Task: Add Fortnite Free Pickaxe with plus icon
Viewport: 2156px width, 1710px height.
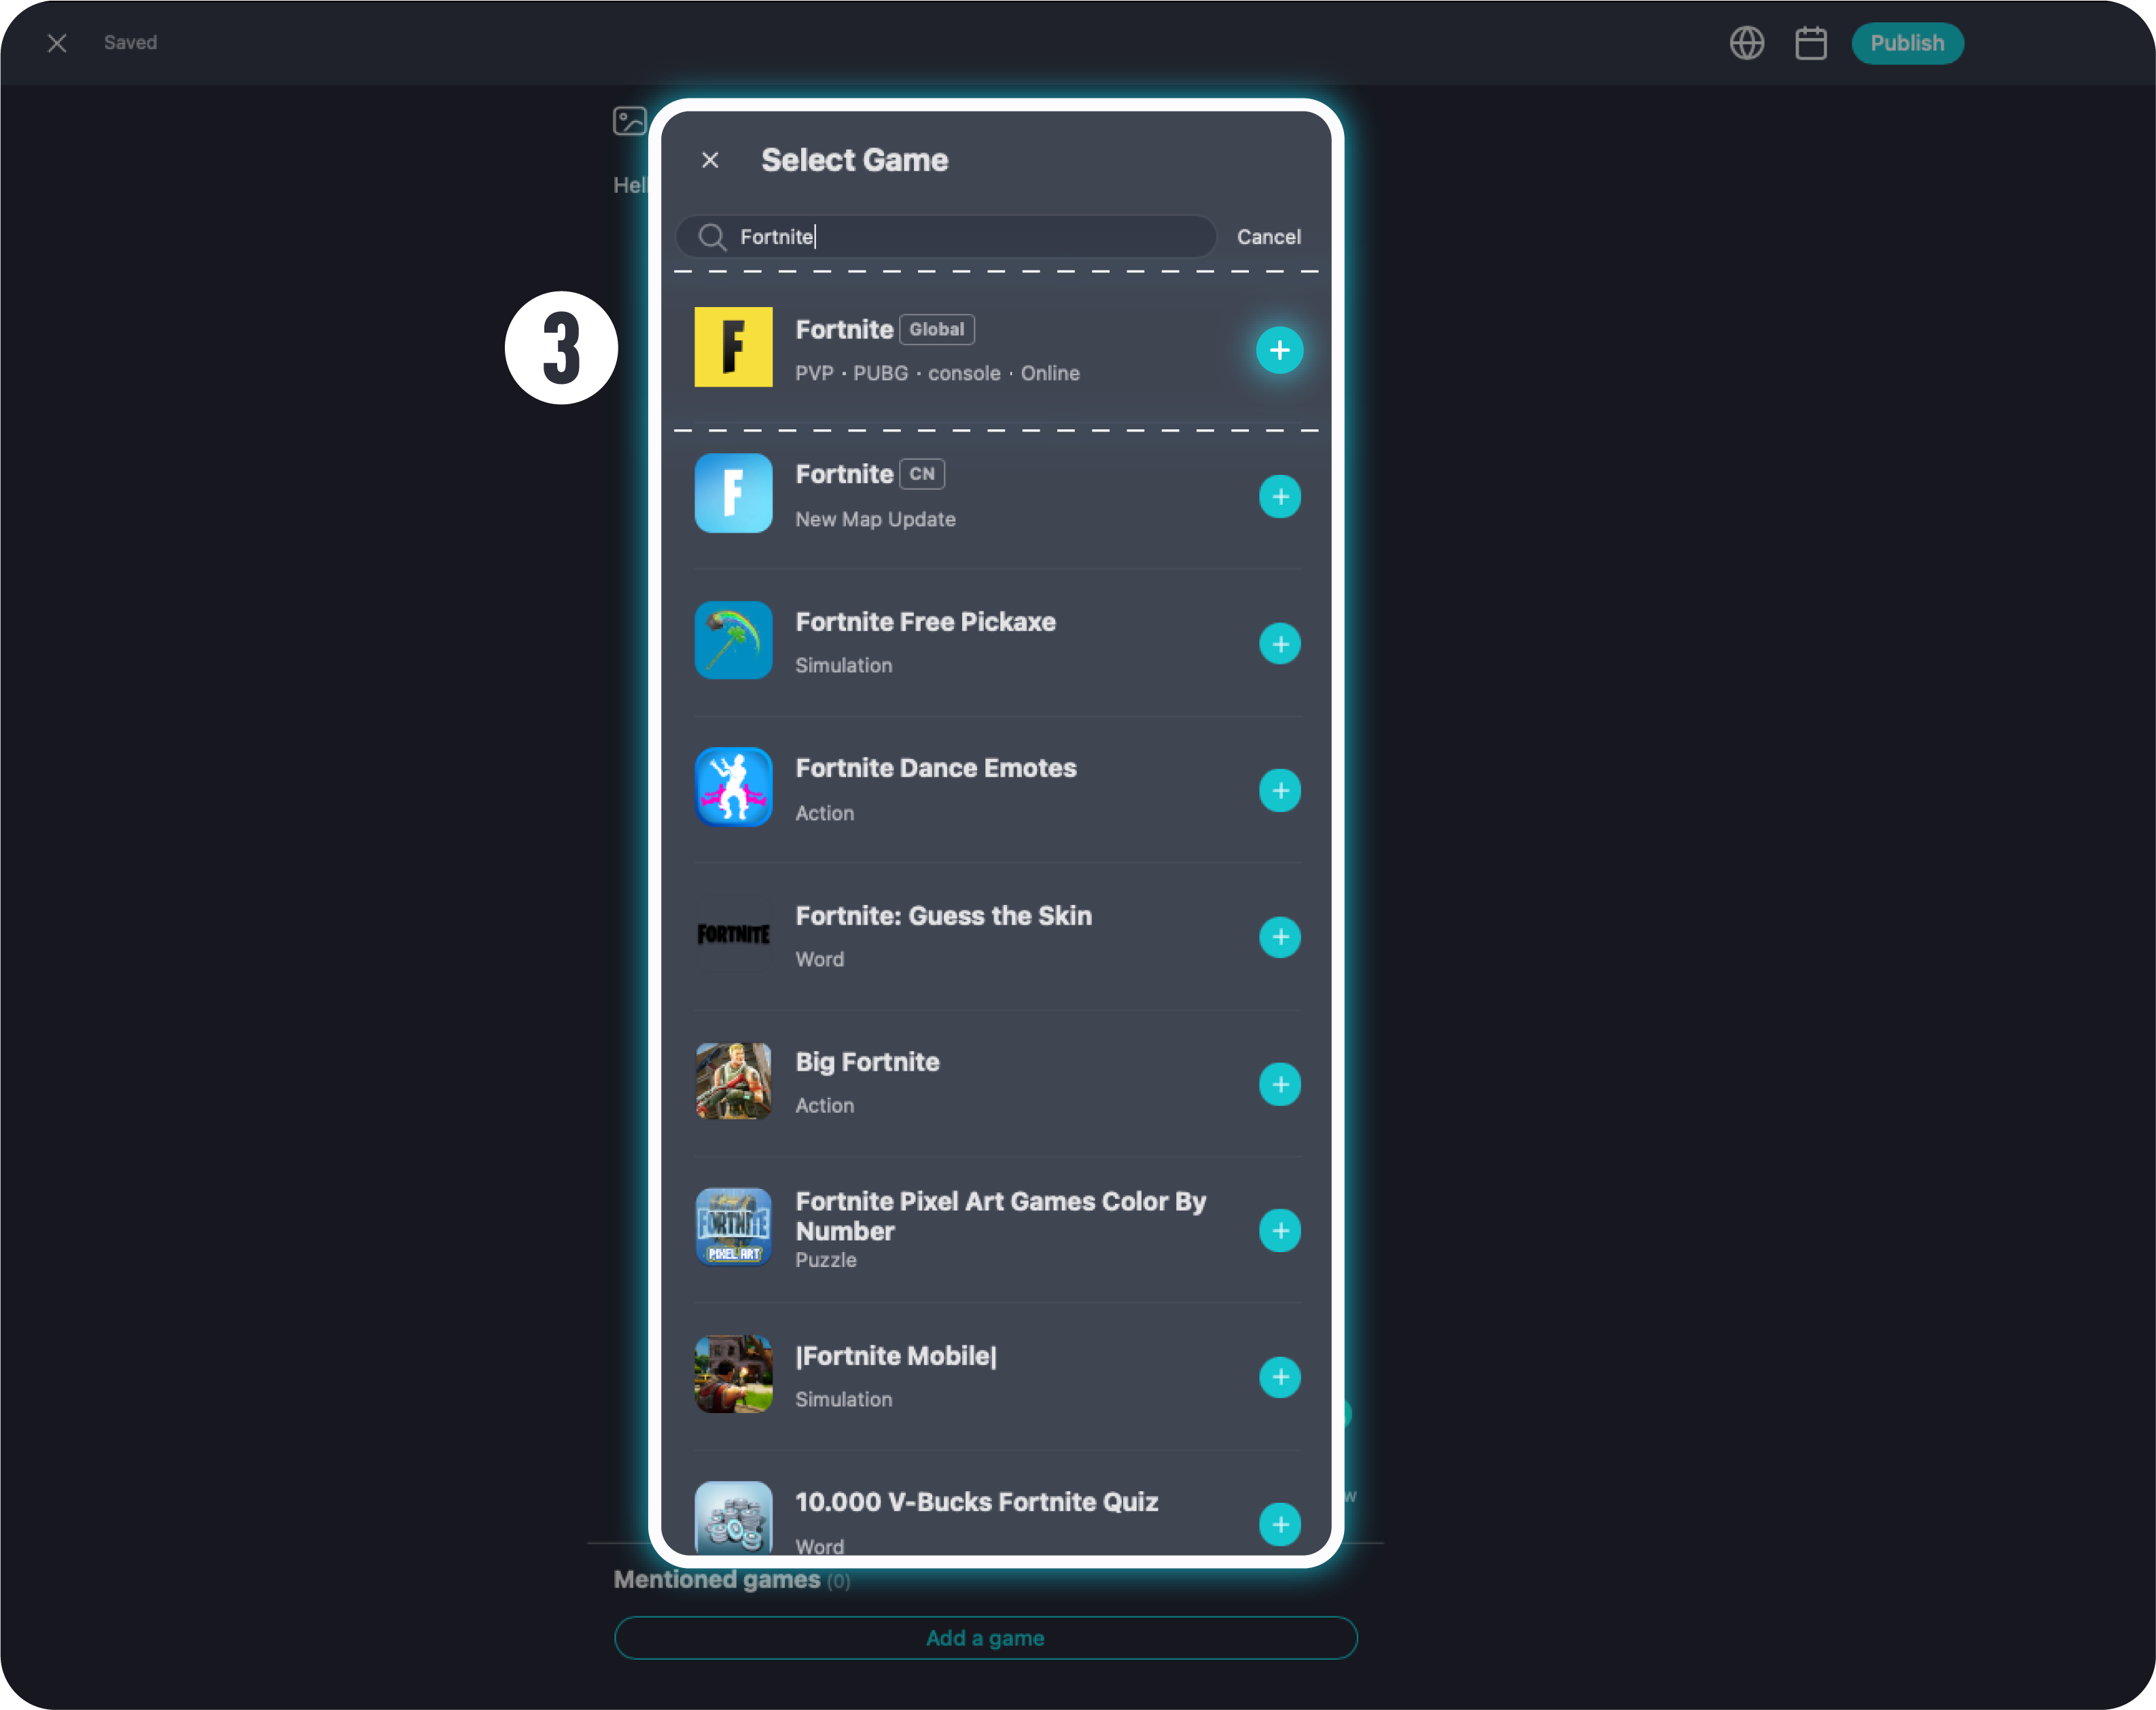Action: click(1279, 644)
